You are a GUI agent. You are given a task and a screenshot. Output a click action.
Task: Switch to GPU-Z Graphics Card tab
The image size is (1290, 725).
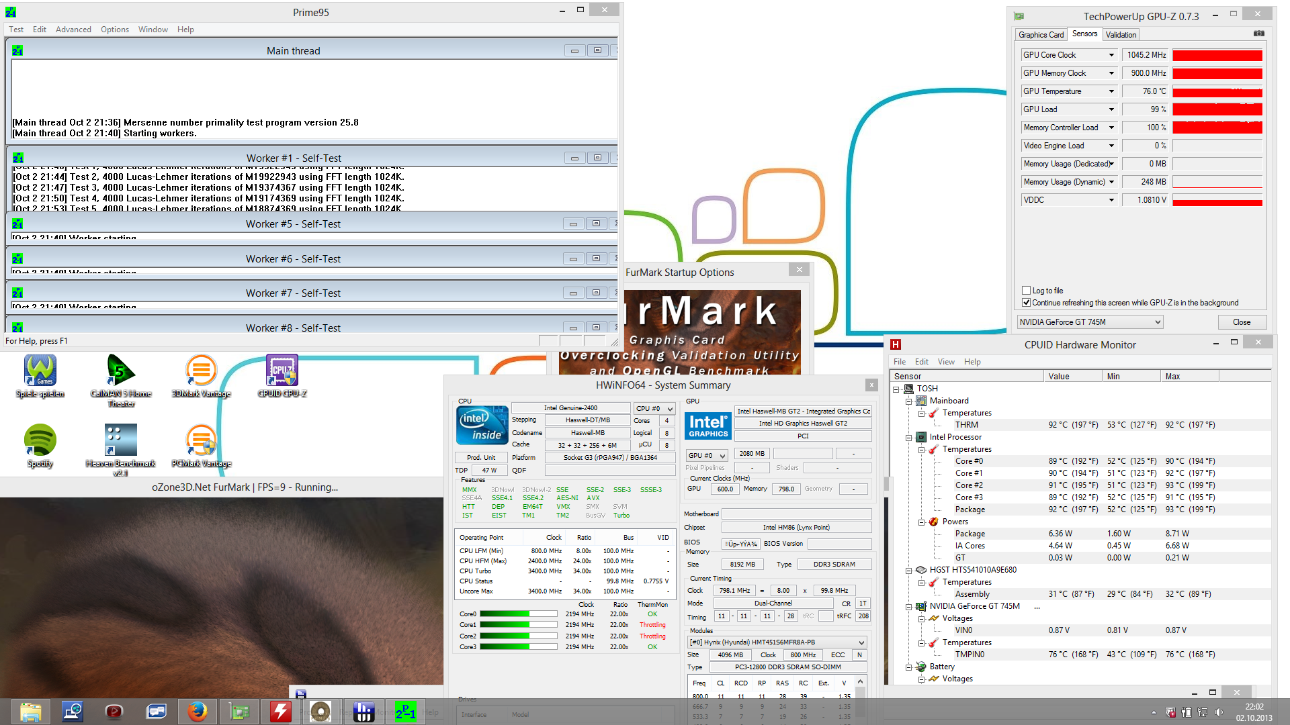pos(1041,35)
